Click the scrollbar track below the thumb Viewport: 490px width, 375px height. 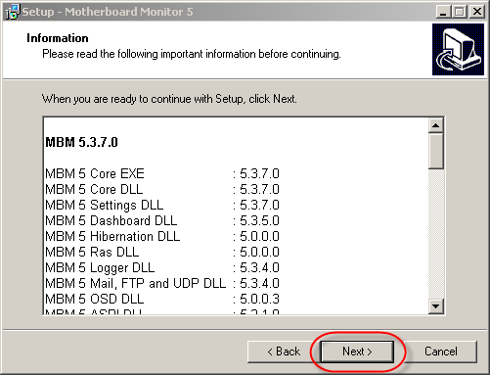[436, 234]
